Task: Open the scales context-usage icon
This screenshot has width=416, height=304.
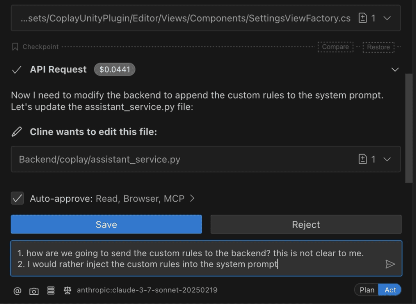Action: click(67, 290)
